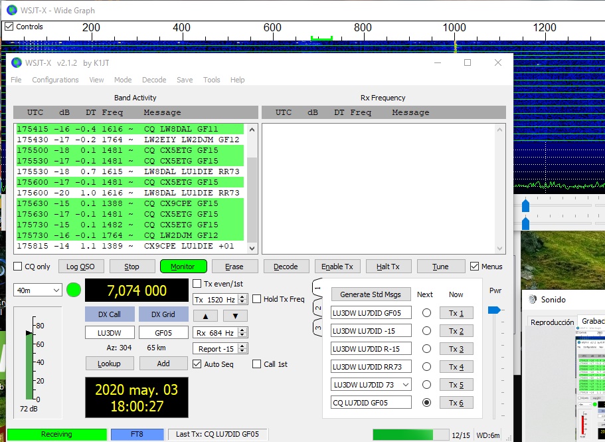Image resolution: width=605 pixels, height=442 pixels.
Task: Switch to message tab 1
Action: coord(317,288)
